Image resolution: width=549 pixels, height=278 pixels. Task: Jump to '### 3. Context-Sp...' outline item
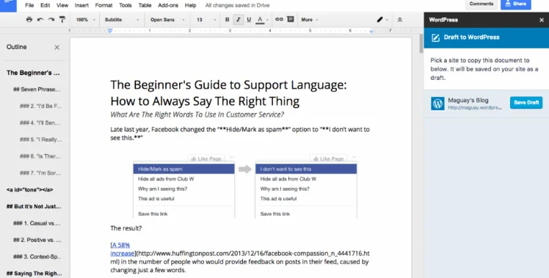37,257
